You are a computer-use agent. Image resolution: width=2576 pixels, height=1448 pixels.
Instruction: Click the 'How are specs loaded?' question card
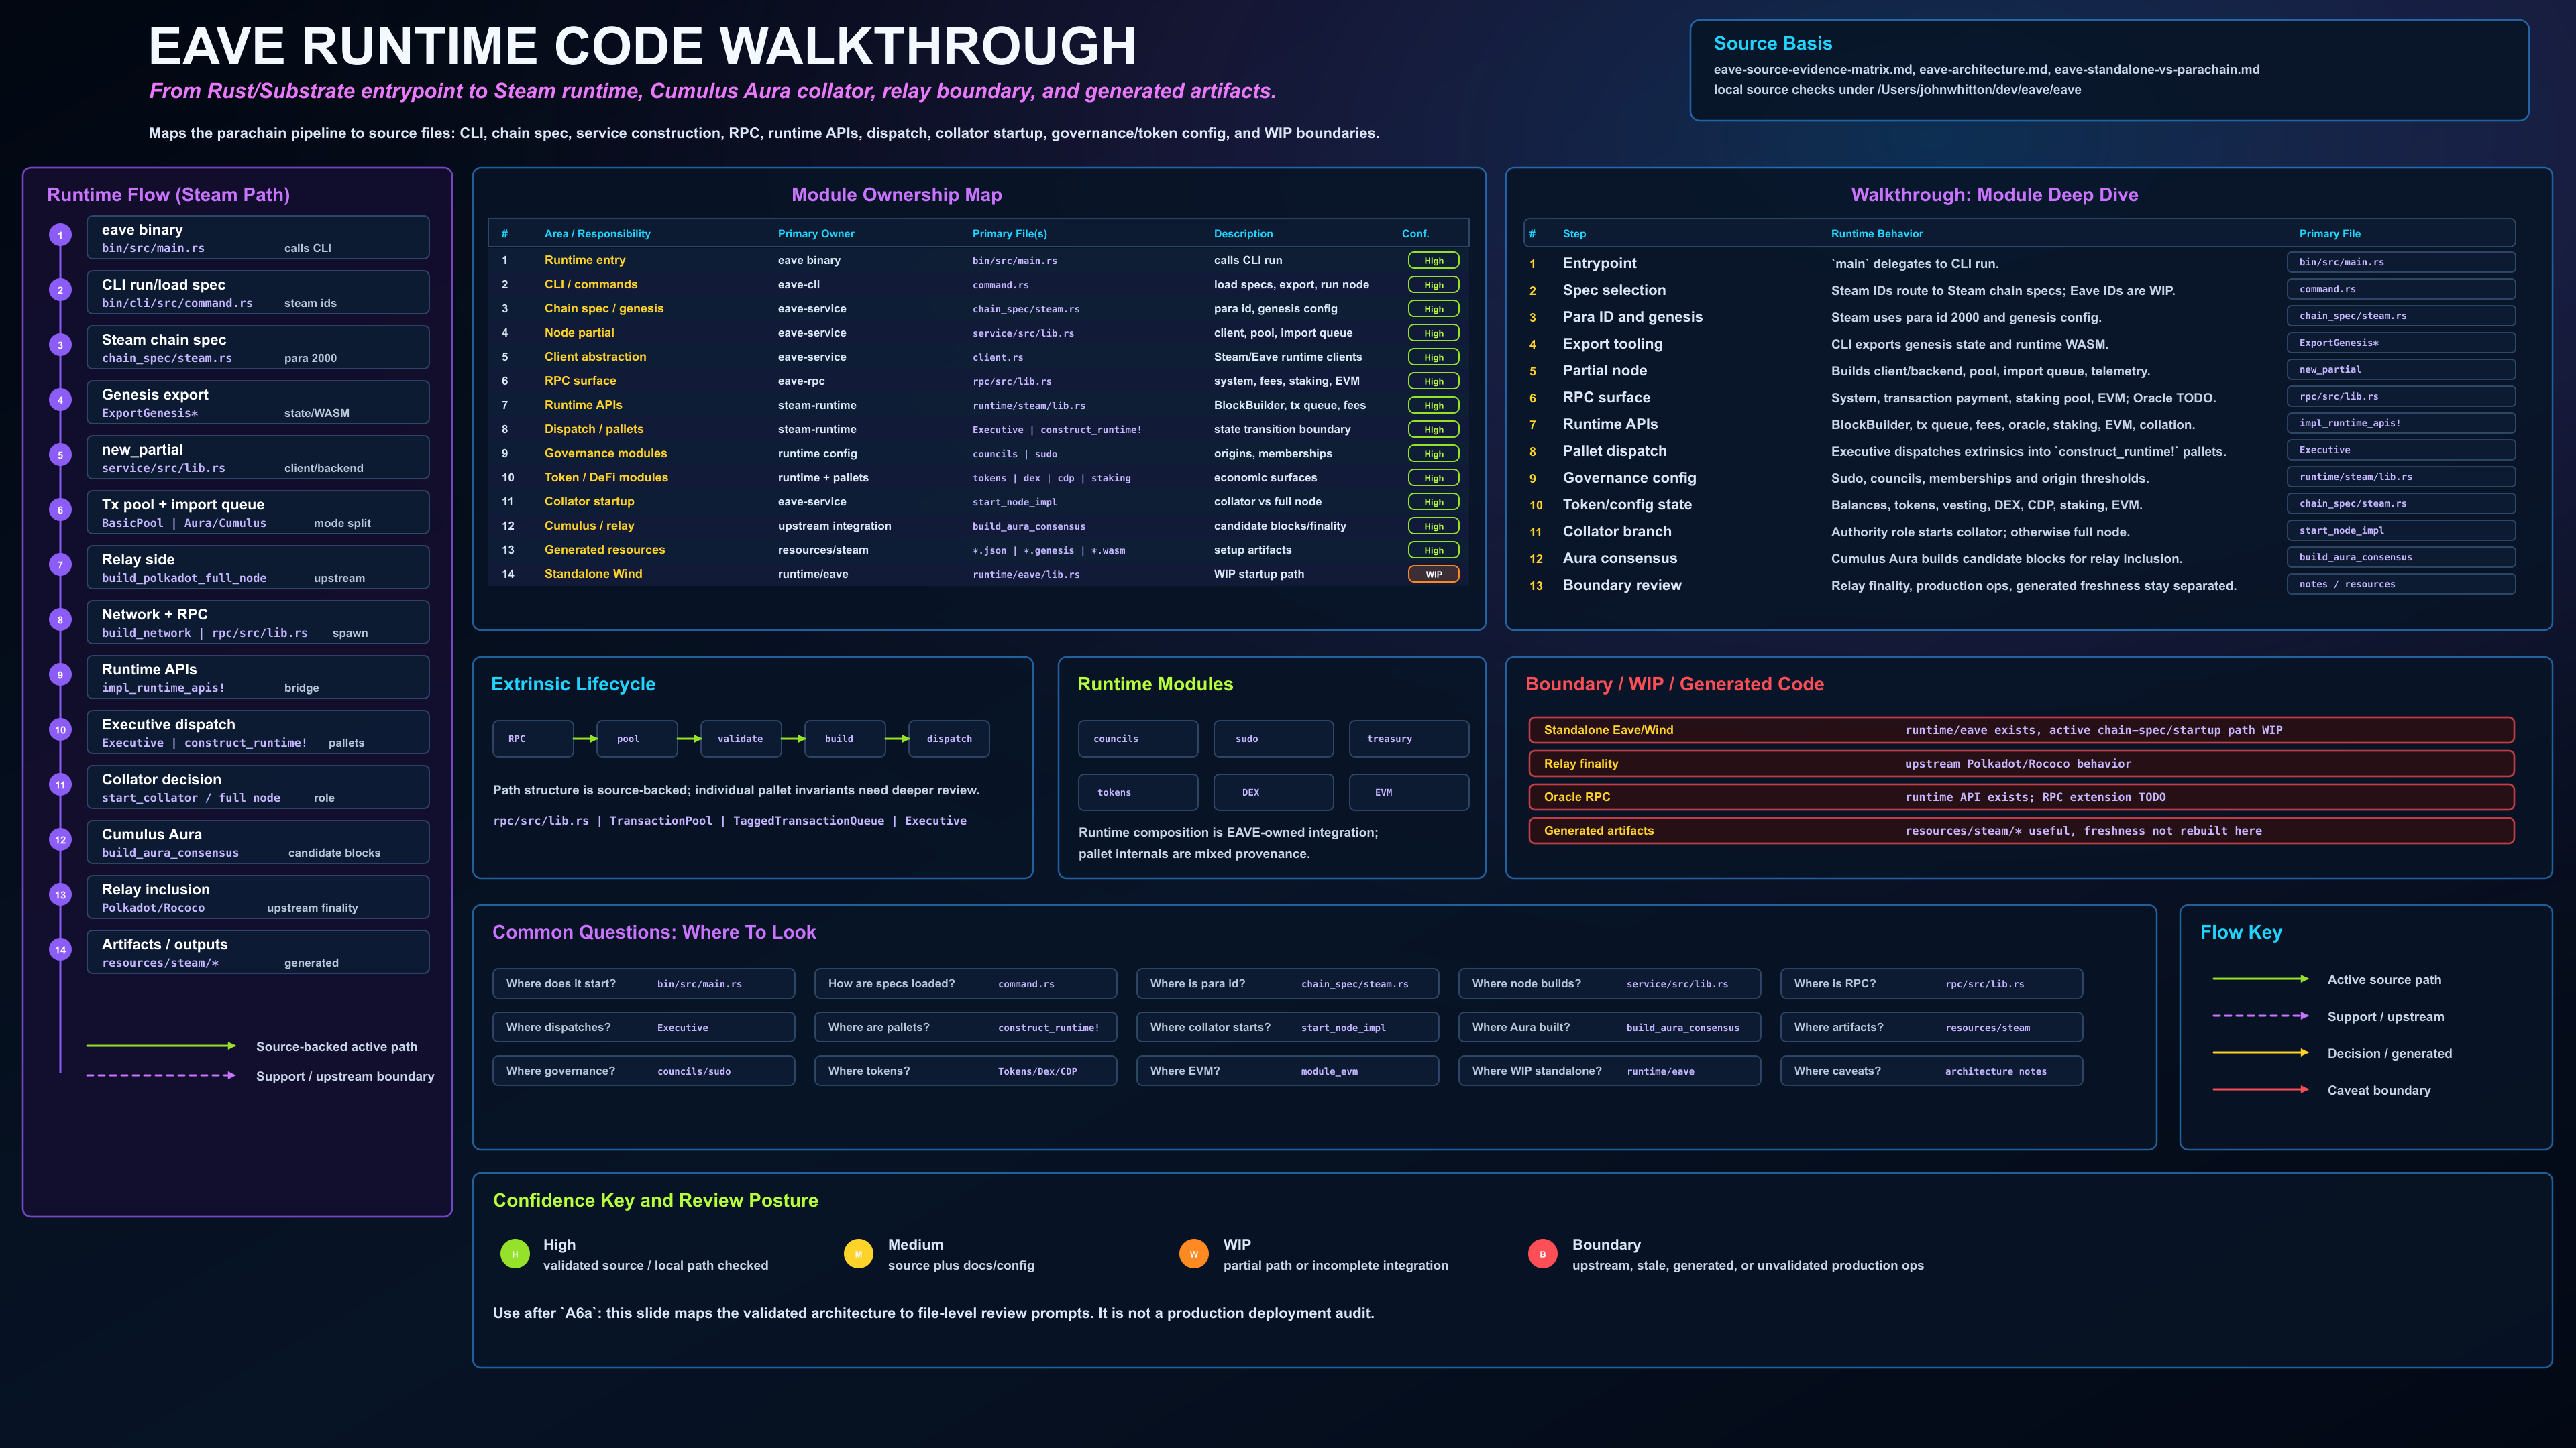coord(966,983)
